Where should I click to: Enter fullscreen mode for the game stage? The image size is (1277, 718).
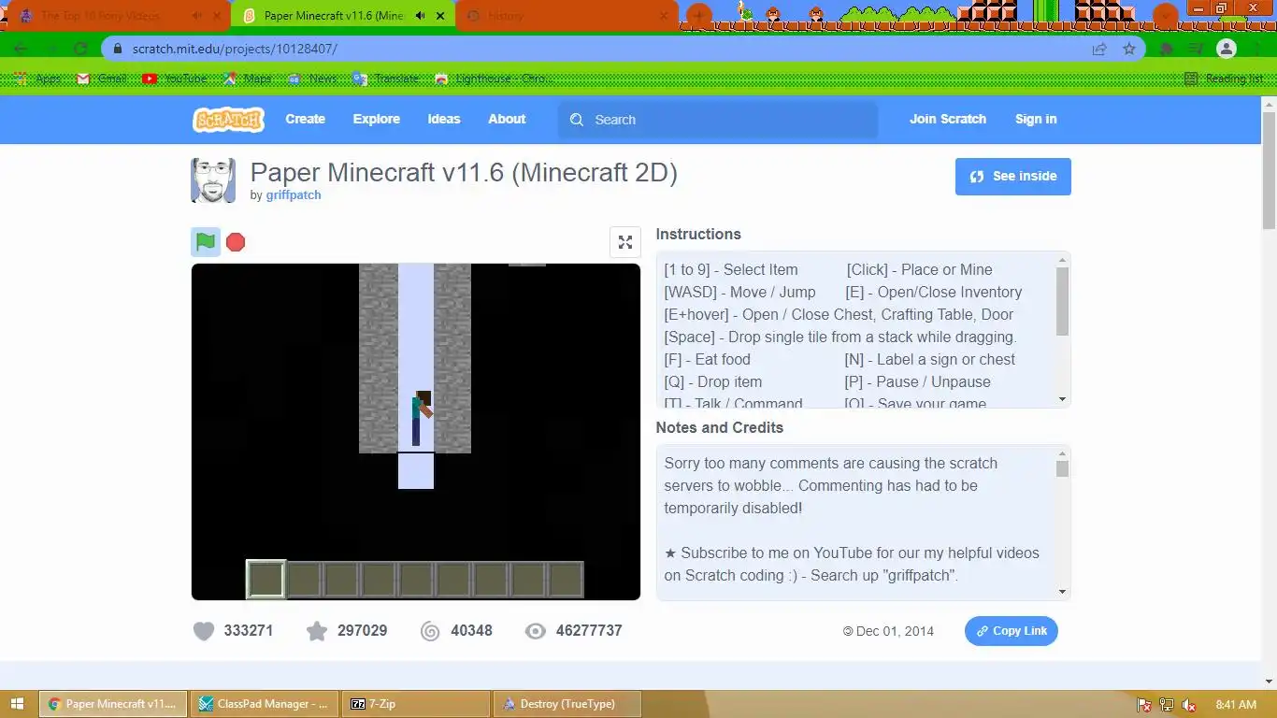625,242
